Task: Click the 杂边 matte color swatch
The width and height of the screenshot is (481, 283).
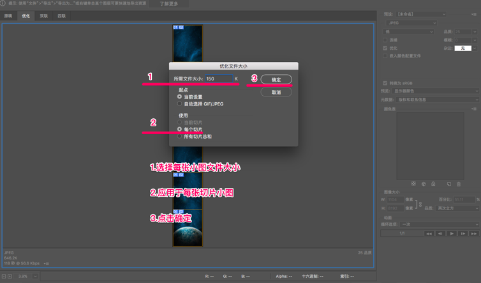Action: pos(463,48)
